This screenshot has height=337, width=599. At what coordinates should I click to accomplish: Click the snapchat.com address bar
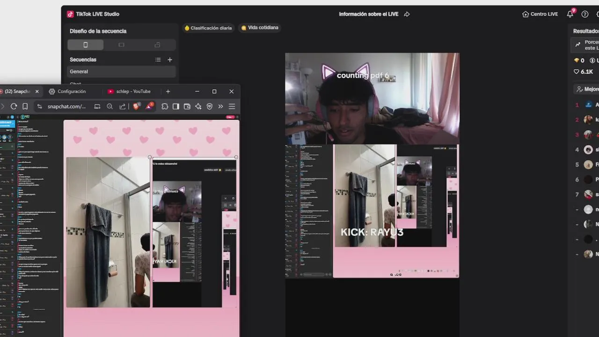tap(66, 106)
